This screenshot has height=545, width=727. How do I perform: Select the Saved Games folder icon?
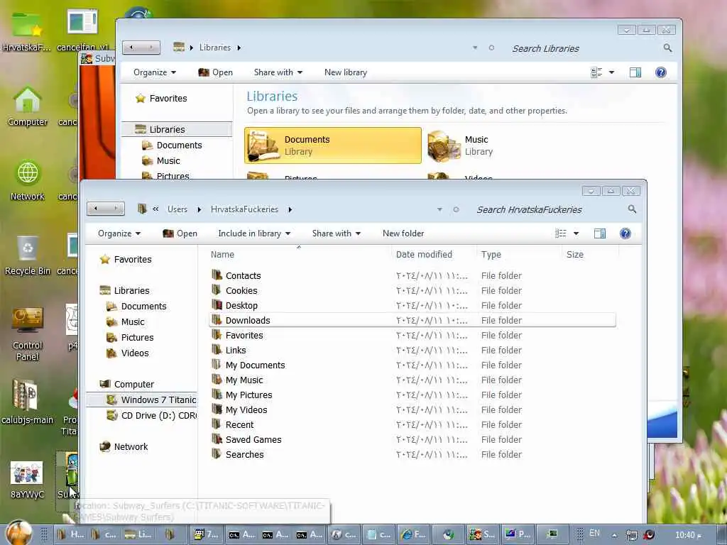217,439
